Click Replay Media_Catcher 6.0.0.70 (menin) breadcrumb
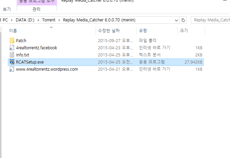The width and height of the screenshot is (230, 158). coord(99,20)
